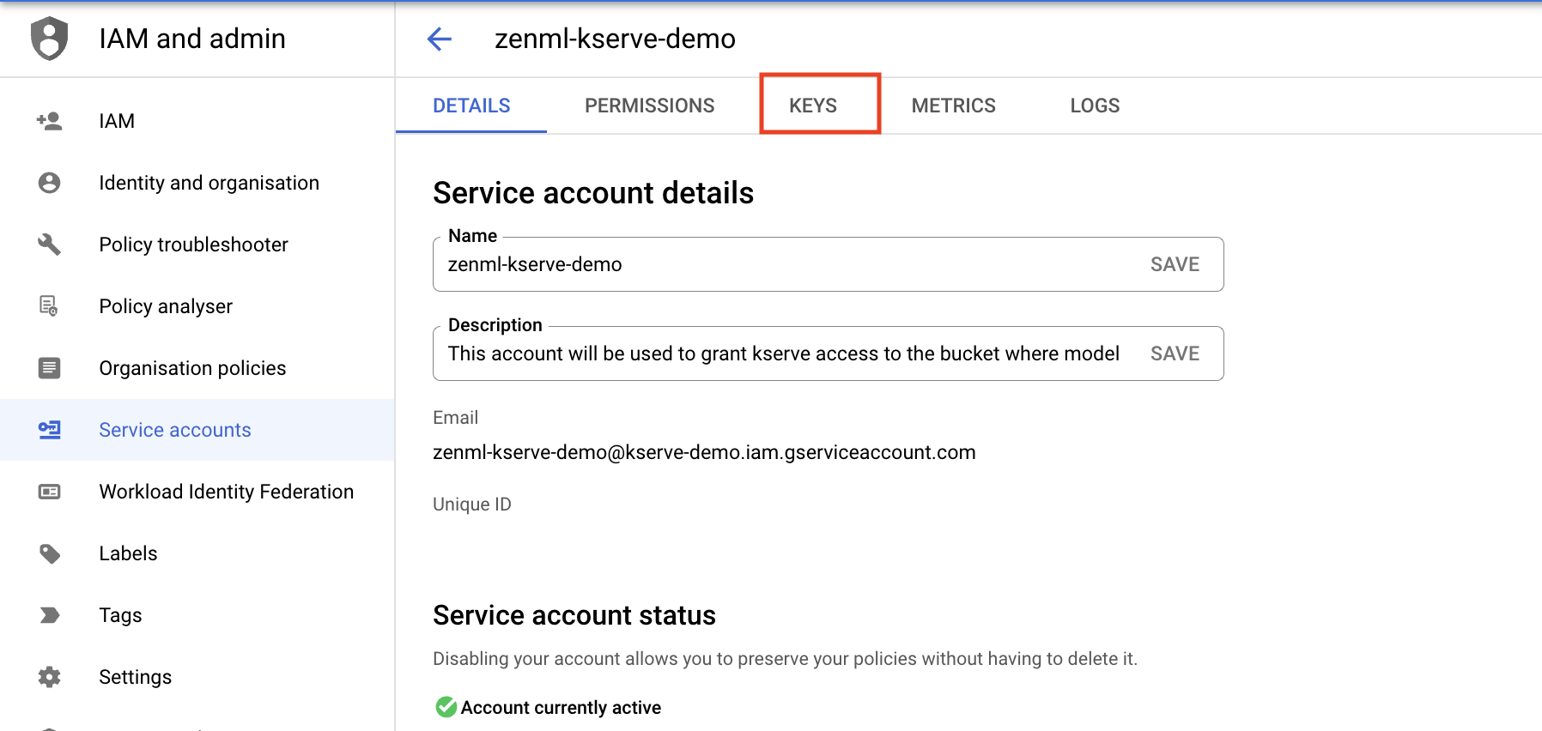1542x731 pixels.
Task: Open IAM in the sidebar
Action: coord(197,121)
